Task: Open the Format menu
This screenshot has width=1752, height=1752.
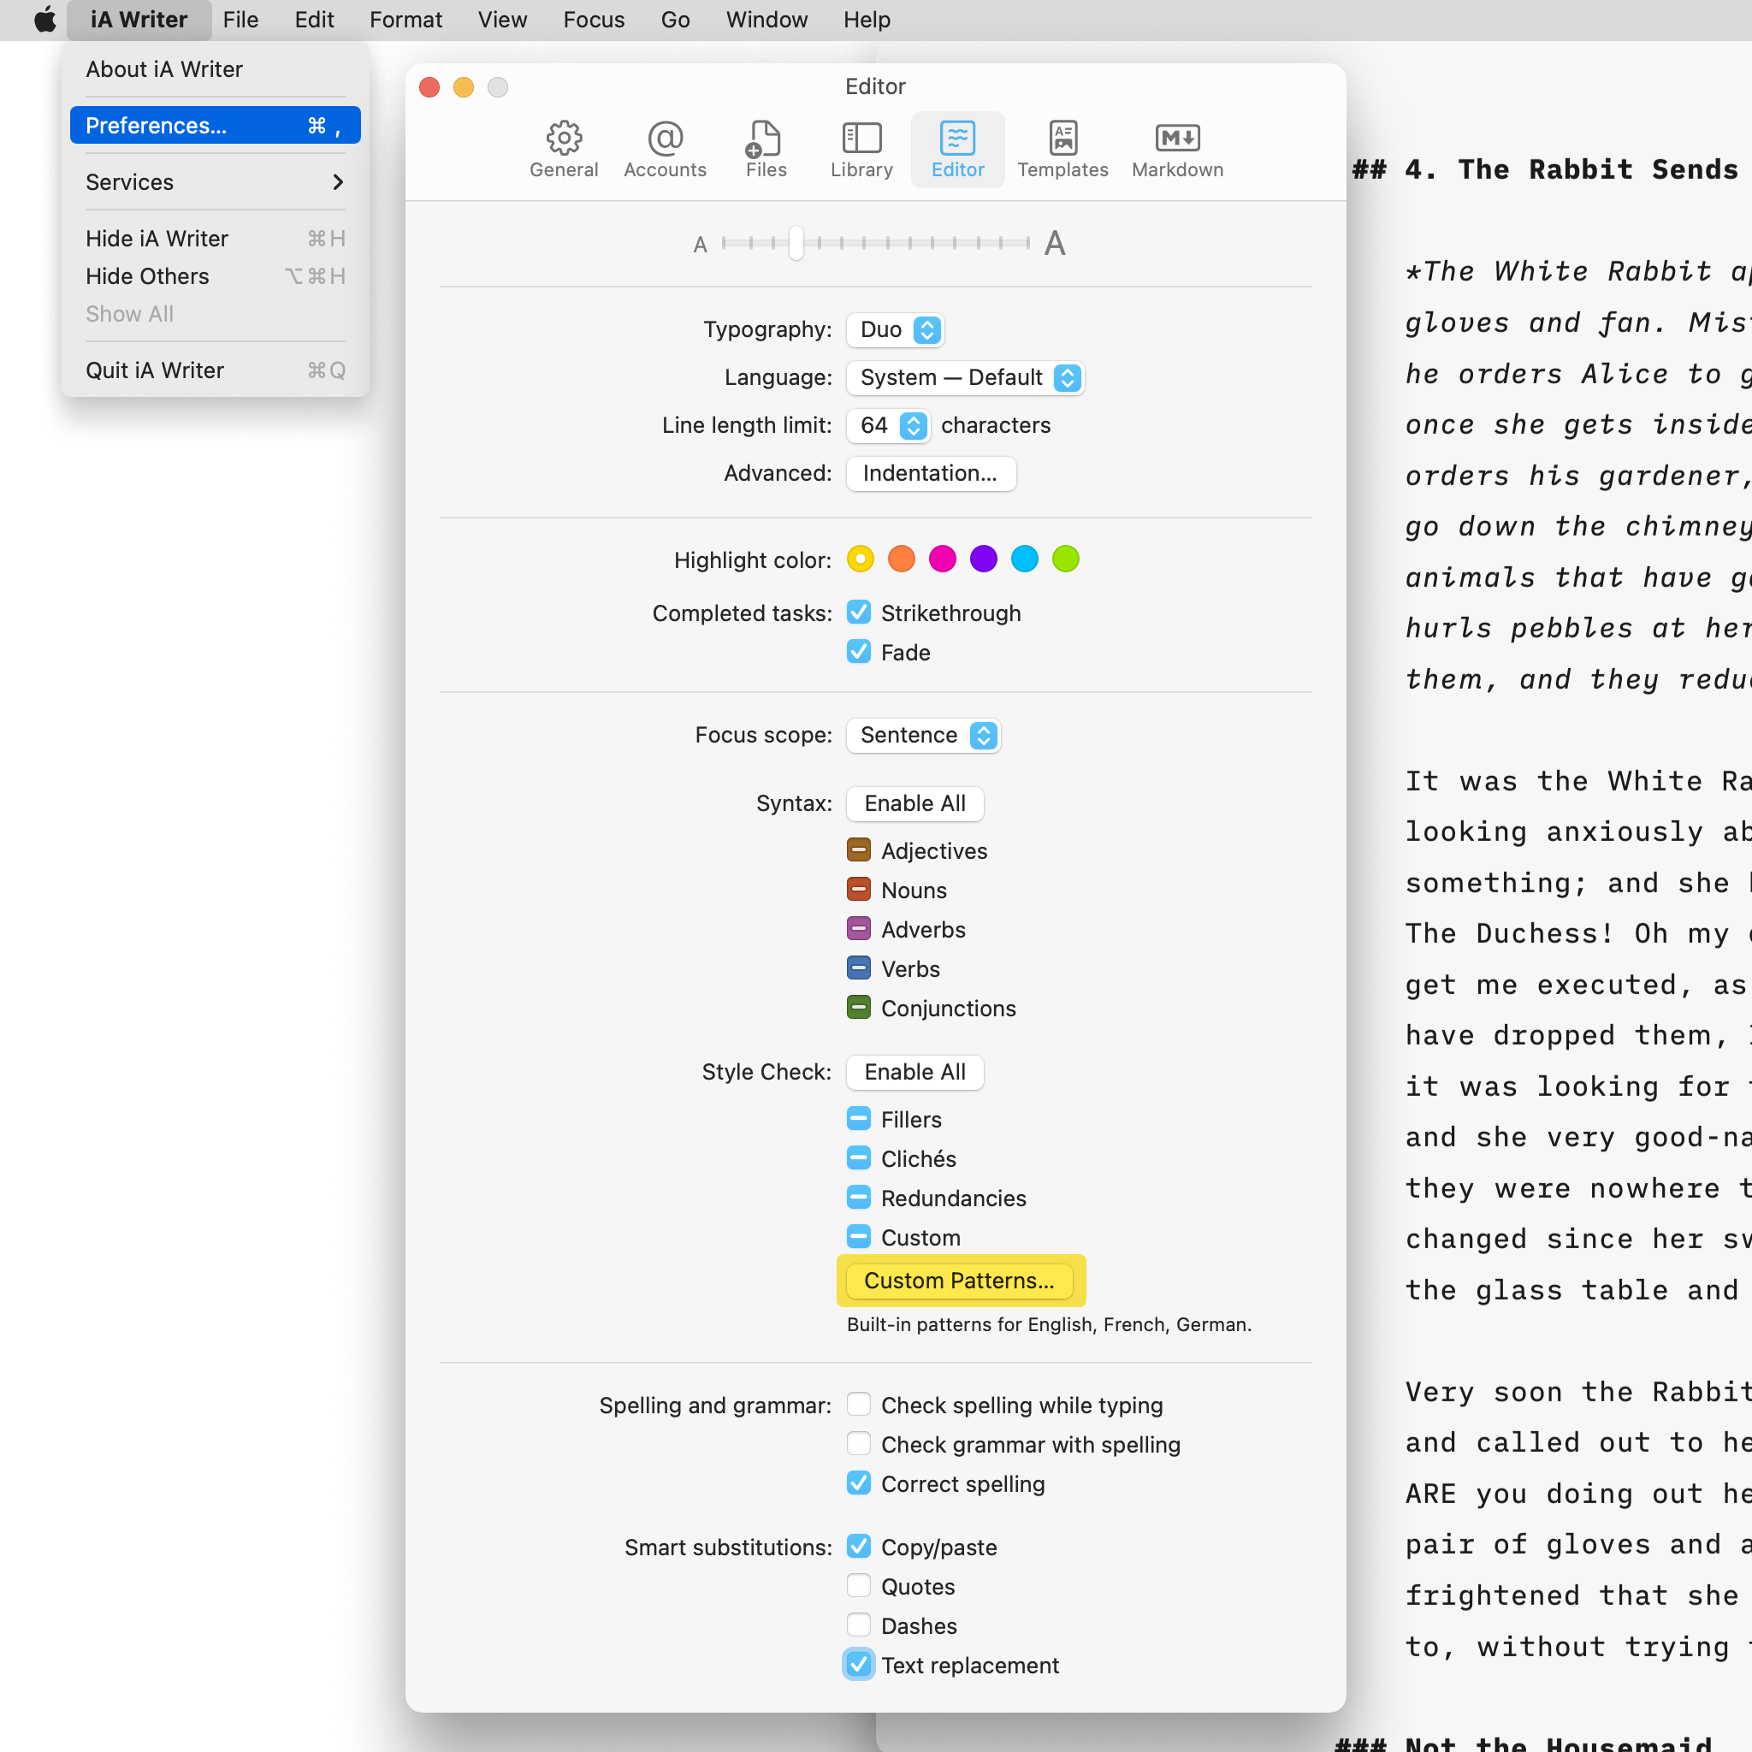Action: [x=405, y=20]
